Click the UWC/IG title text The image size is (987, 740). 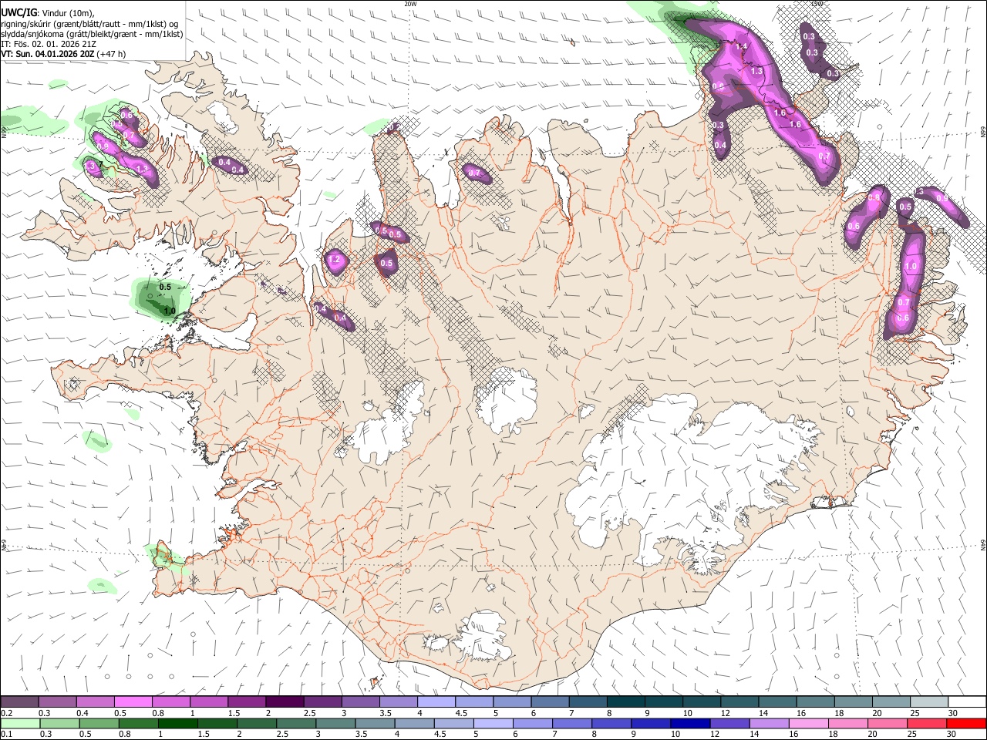[19, 12]
